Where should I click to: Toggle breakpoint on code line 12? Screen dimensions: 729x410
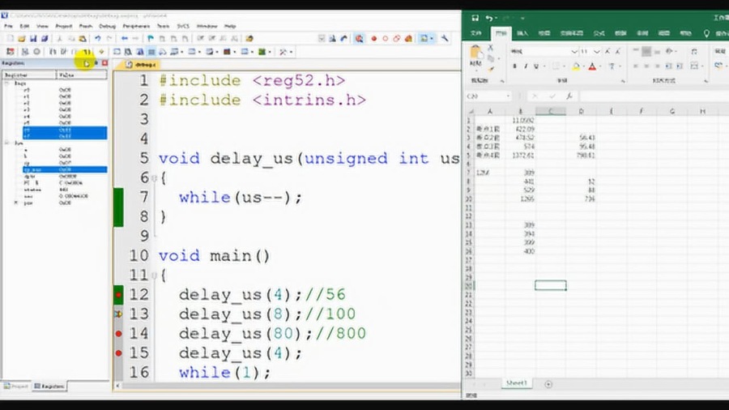[118, 295]
